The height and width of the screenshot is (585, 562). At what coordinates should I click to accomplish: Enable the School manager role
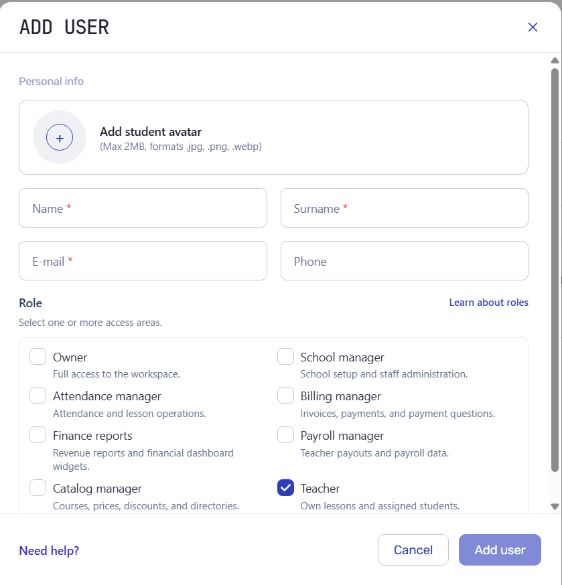pos(285,356)
